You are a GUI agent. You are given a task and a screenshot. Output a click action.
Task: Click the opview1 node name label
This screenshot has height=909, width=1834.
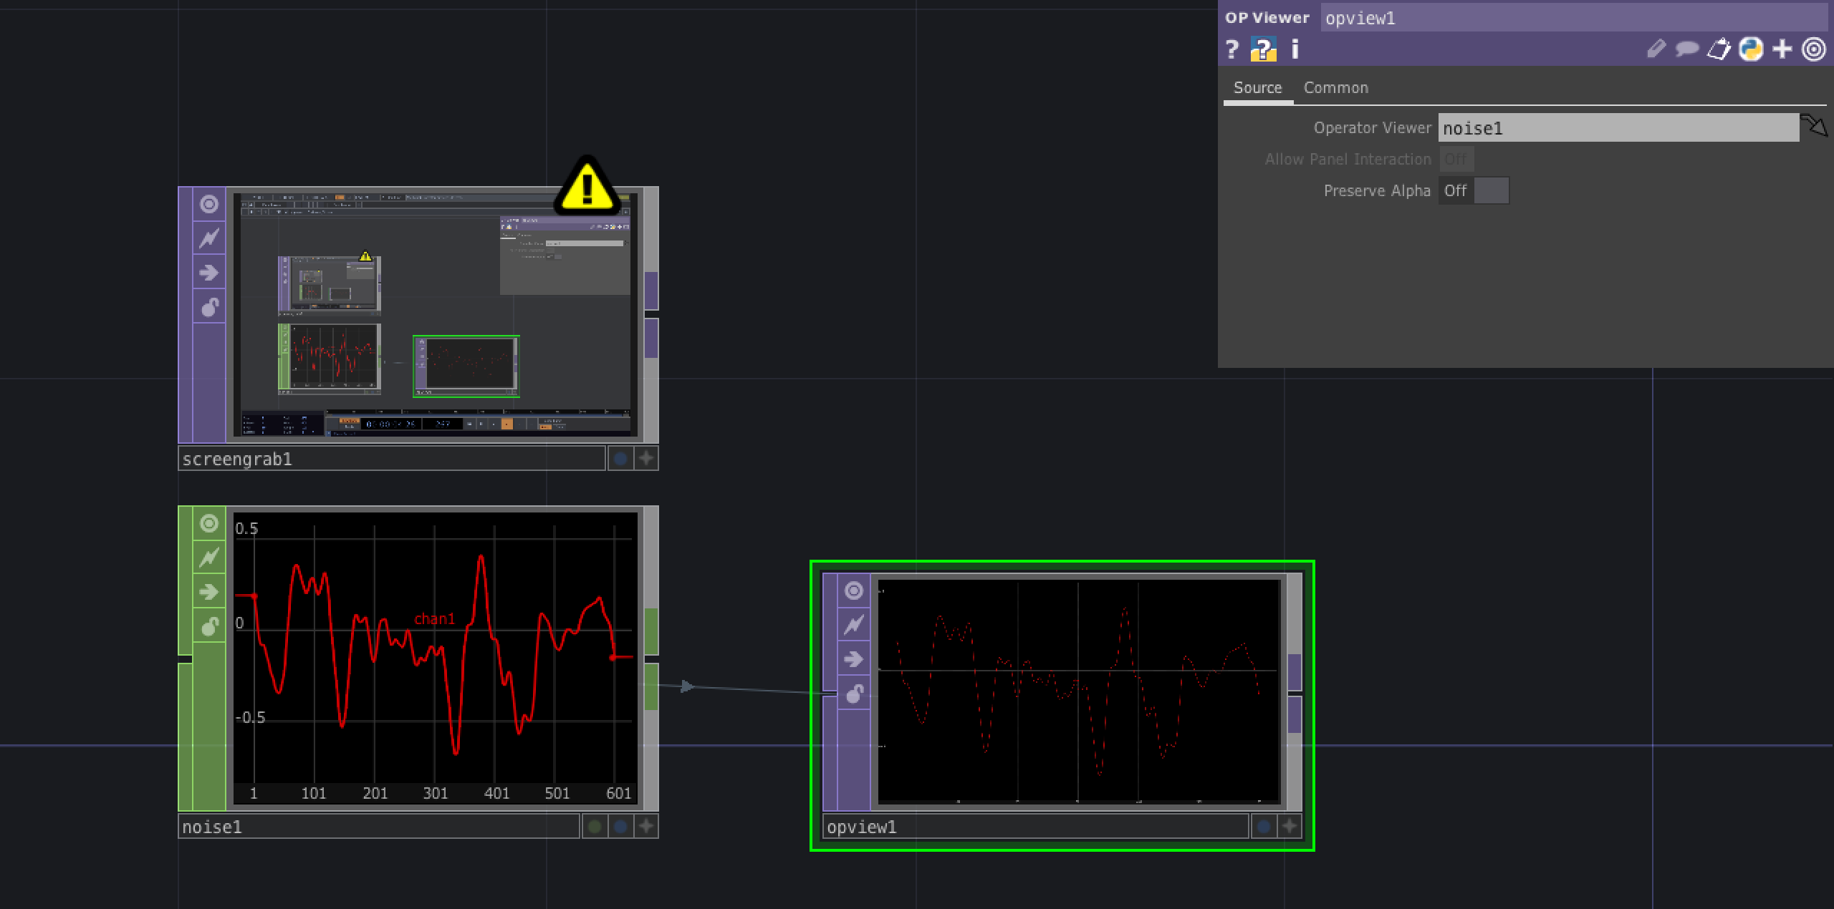tap(1035, 827)
